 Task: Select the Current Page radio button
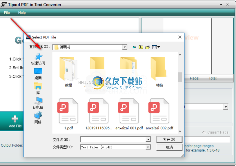tap(204, 132)
